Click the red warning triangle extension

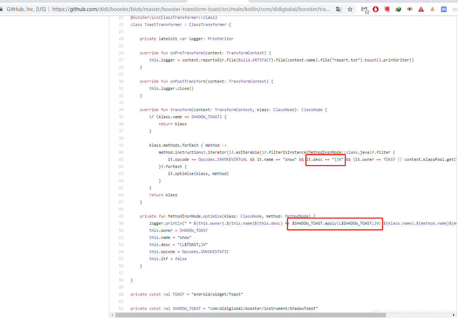tap(421, 9)
